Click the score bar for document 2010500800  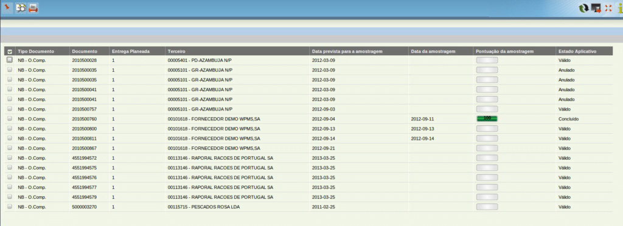tap(487, 128)
